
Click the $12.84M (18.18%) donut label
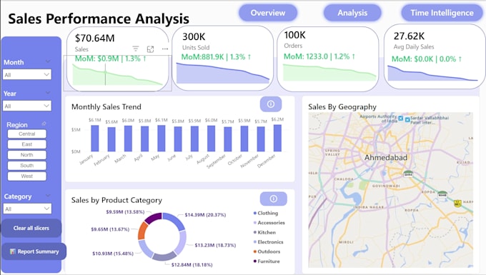point(192,264)
